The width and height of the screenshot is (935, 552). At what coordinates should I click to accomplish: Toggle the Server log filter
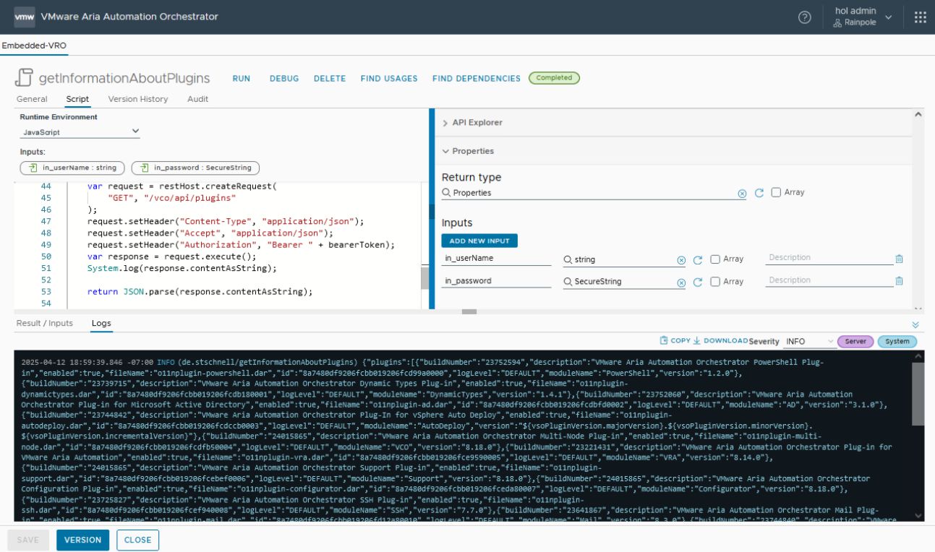pos(855,341)
